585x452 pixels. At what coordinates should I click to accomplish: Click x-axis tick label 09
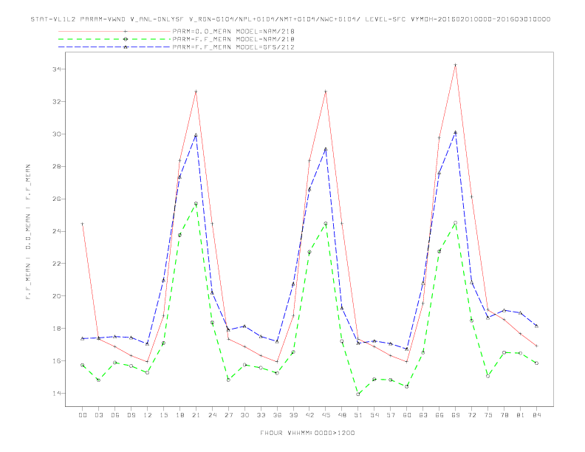tap(131, 415)
